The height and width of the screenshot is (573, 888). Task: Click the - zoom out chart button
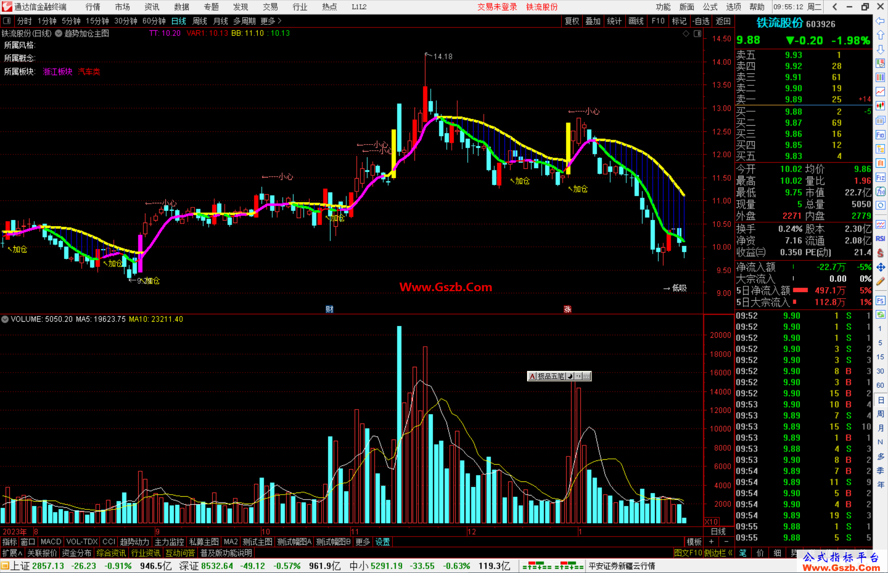tap(726, 542)
